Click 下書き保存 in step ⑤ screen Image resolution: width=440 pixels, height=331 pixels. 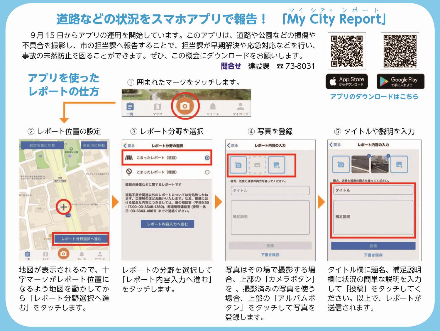click(x=373, y=255)
